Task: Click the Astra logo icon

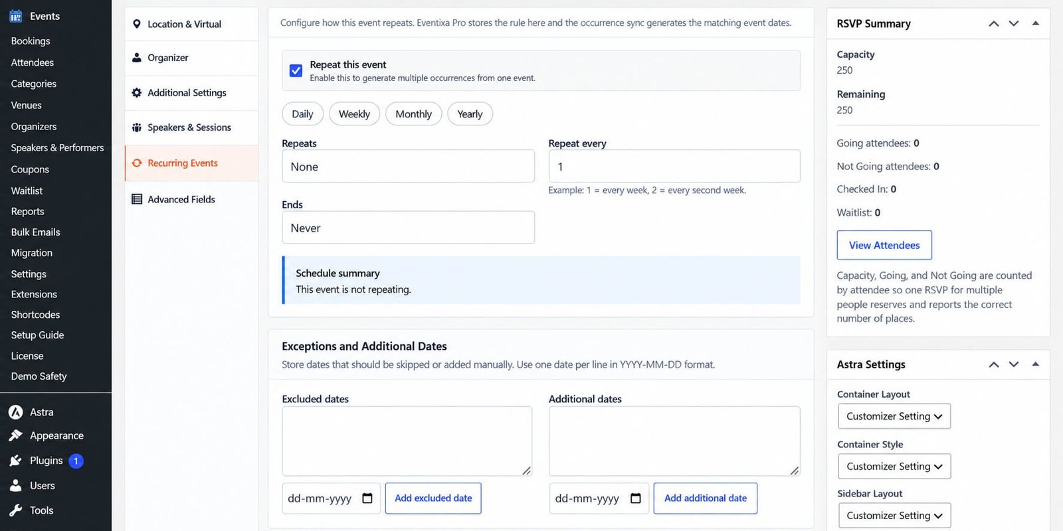Action: [16, 412]
